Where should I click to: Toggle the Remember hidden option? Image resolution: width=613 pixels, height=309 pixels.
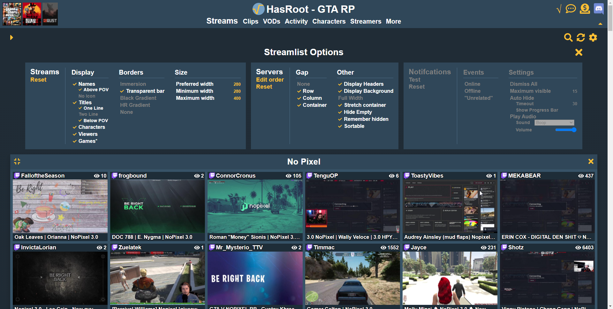click(x=363, y=119)
